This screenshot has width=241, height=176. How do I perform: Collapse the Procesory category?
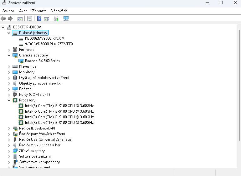tap(9, 100)
